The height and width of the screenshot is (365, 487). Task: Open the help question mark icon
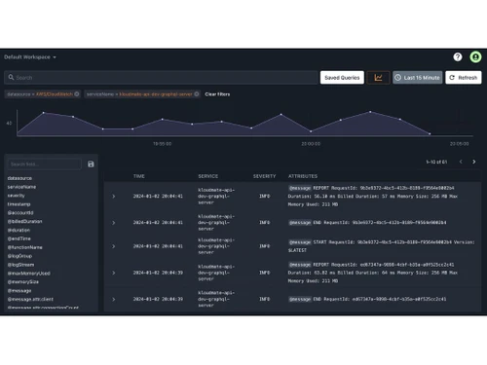(458, 57)
